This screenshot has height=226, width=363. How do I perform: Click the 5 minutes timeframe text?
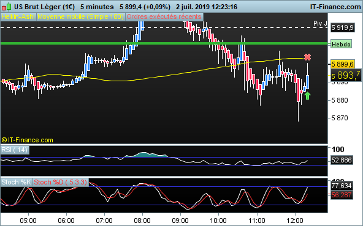point(97,7)
